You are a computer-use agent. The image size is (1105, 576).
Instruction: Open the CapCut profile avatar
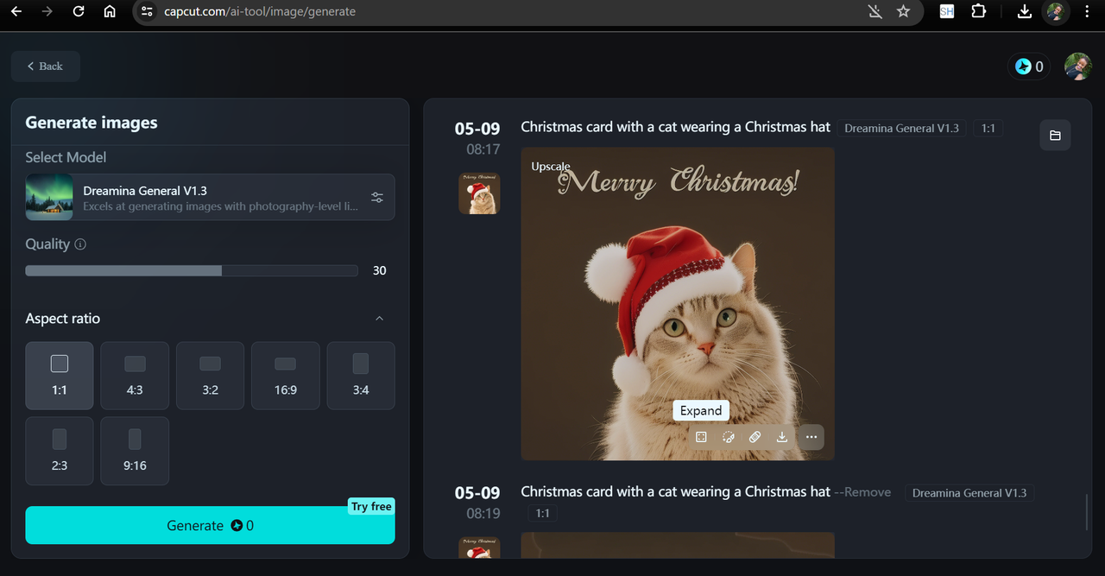click(x=1077, y=66)
